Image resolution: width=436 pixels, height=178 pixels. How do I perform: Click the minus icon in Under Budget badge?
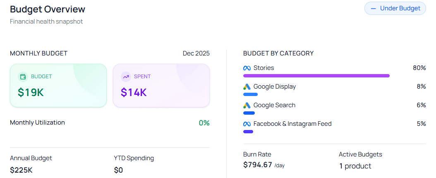coord(374,9)
